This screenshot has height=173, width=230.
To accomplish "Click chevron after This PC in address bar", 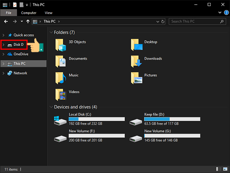I will click(59, 22).
